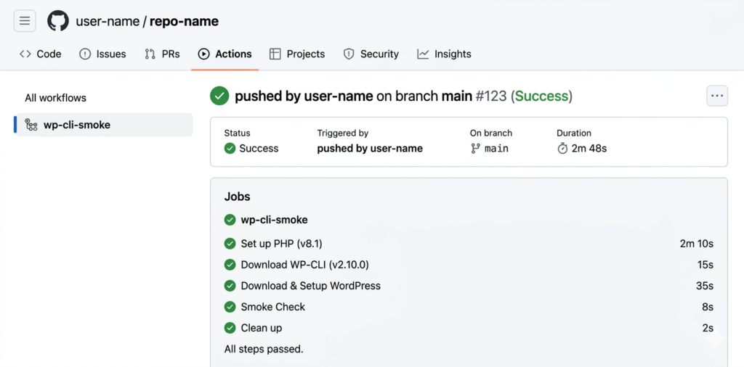Click check icon for Clean up step
This screenshot has height=367, width=744.
pyautogui.click(x=230, y=328)
